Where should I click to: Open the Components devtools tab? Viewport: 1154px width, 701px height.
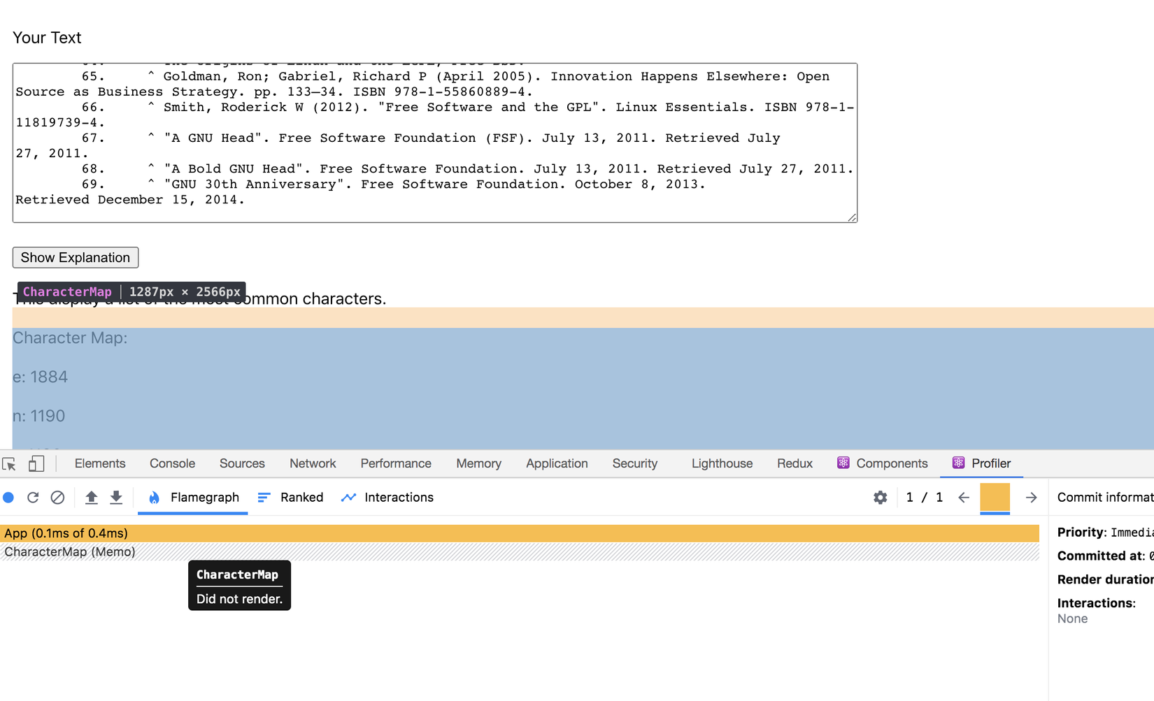tap(883, 463)
